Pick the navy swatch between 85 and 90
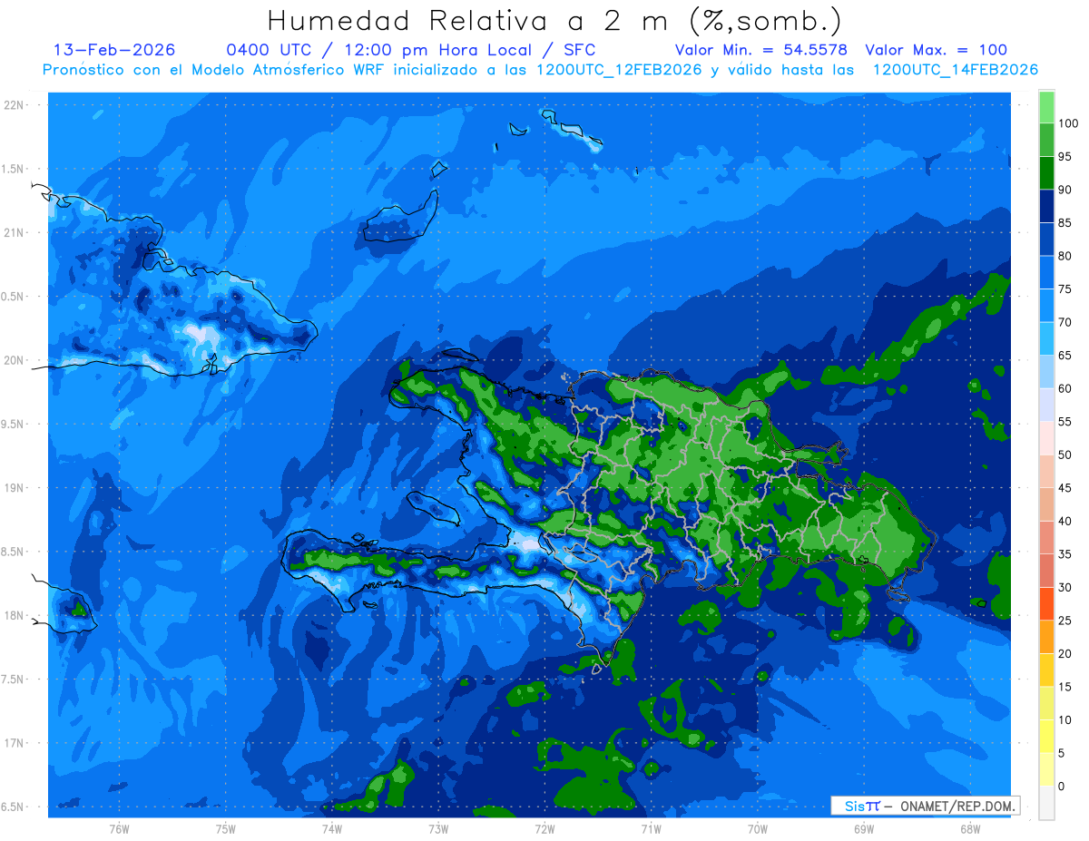 pyautogui.click(x=1046, y=207)
